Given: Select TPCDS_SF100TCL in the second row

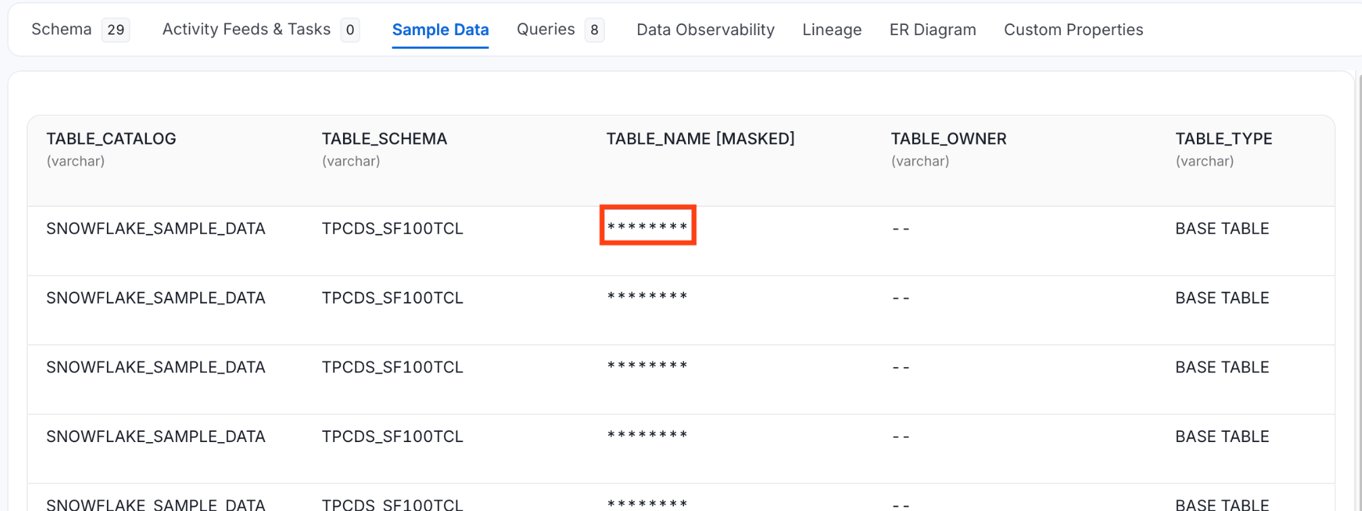Looking at the screenshot, I should [x=392, y=298].
